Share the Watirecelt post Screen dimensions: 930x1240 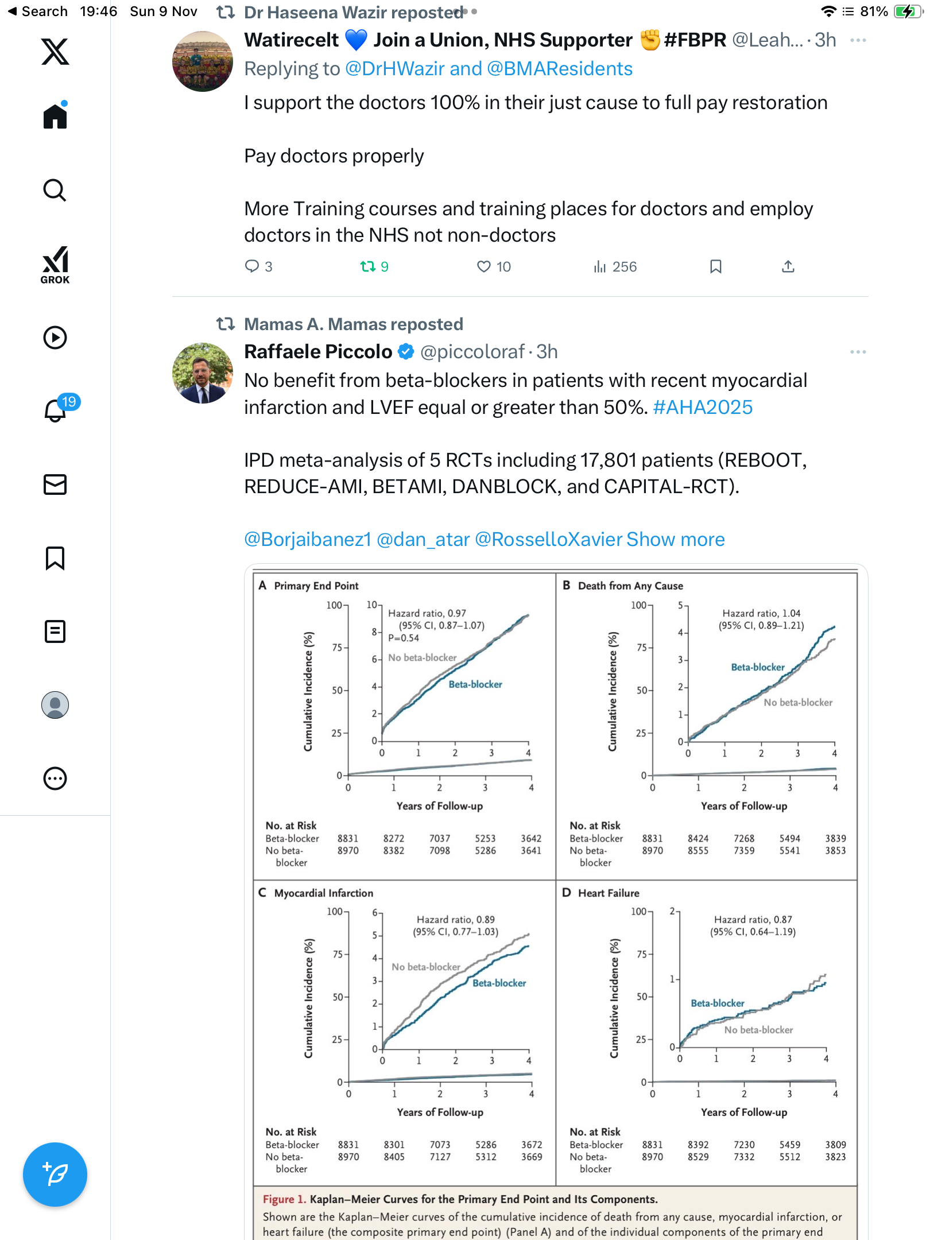pos(788,266)
